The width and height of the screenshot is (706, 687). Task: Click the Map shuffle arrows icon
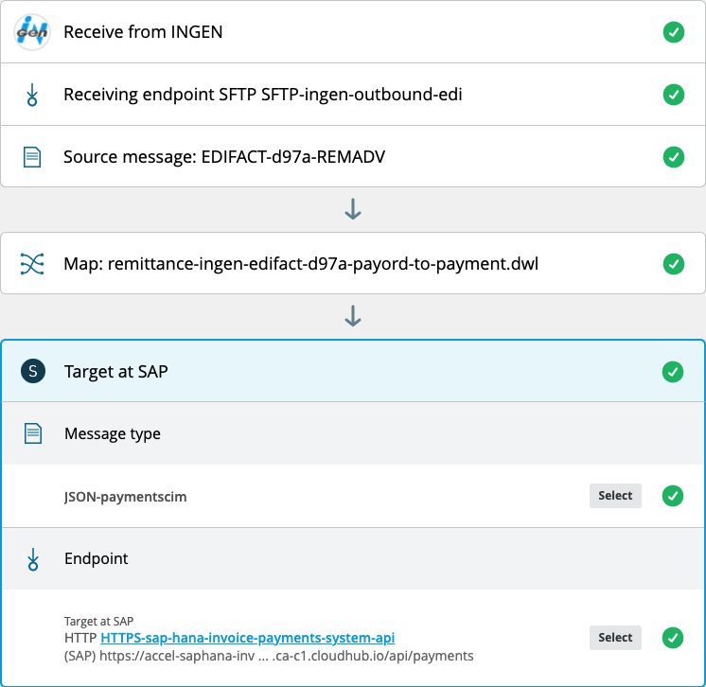pos(32,264)
